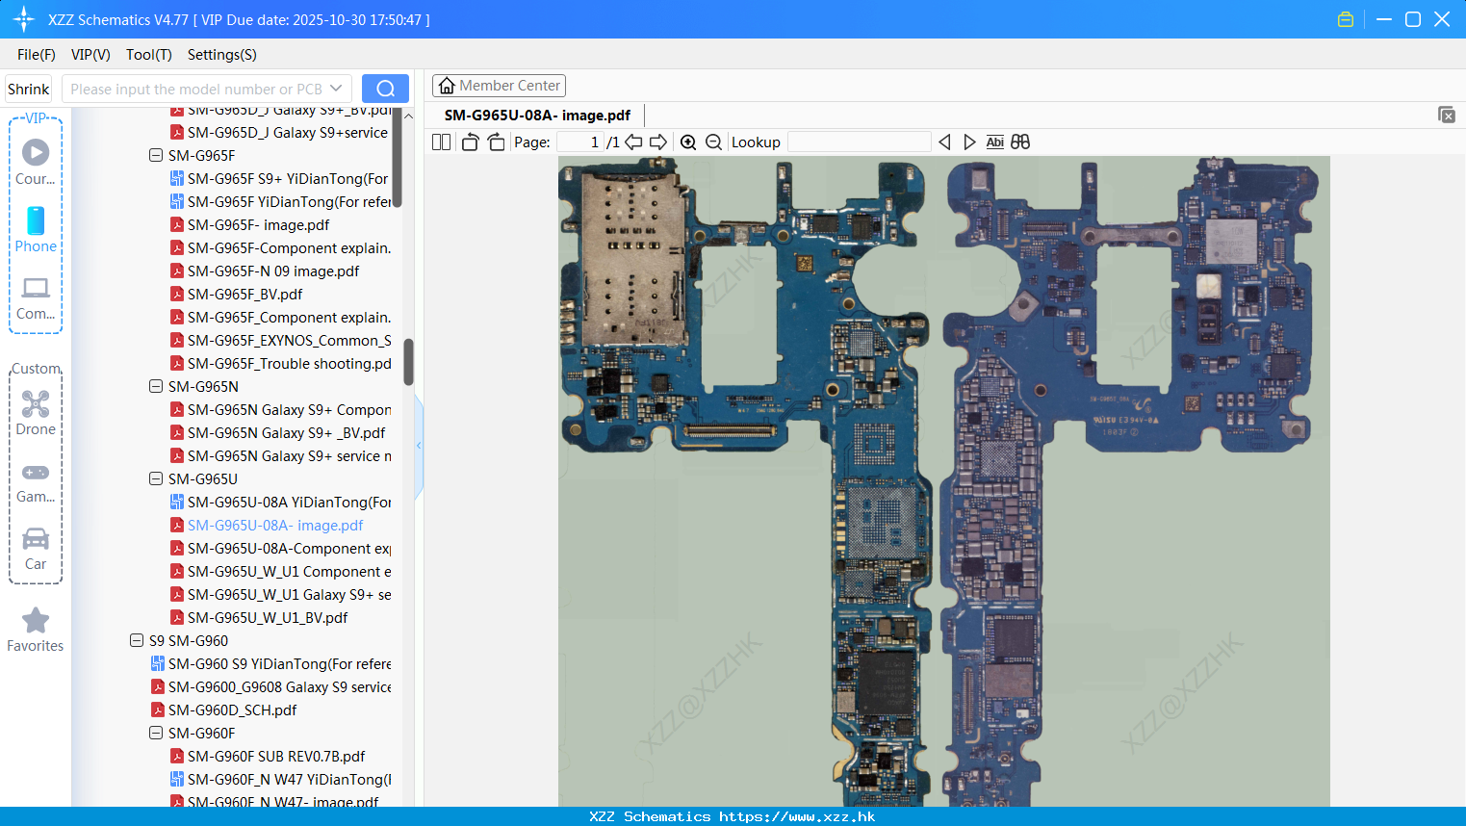Zoom out of the PDF
The height and width of the screenshot is (826, 1466).
coord(713,142)
